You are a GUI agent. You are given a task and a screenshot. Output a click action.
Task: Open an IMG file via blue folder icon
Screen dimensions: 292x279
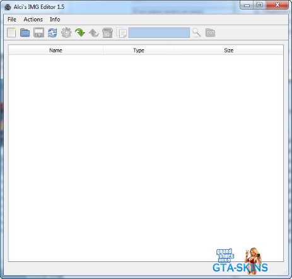[25, 33]
